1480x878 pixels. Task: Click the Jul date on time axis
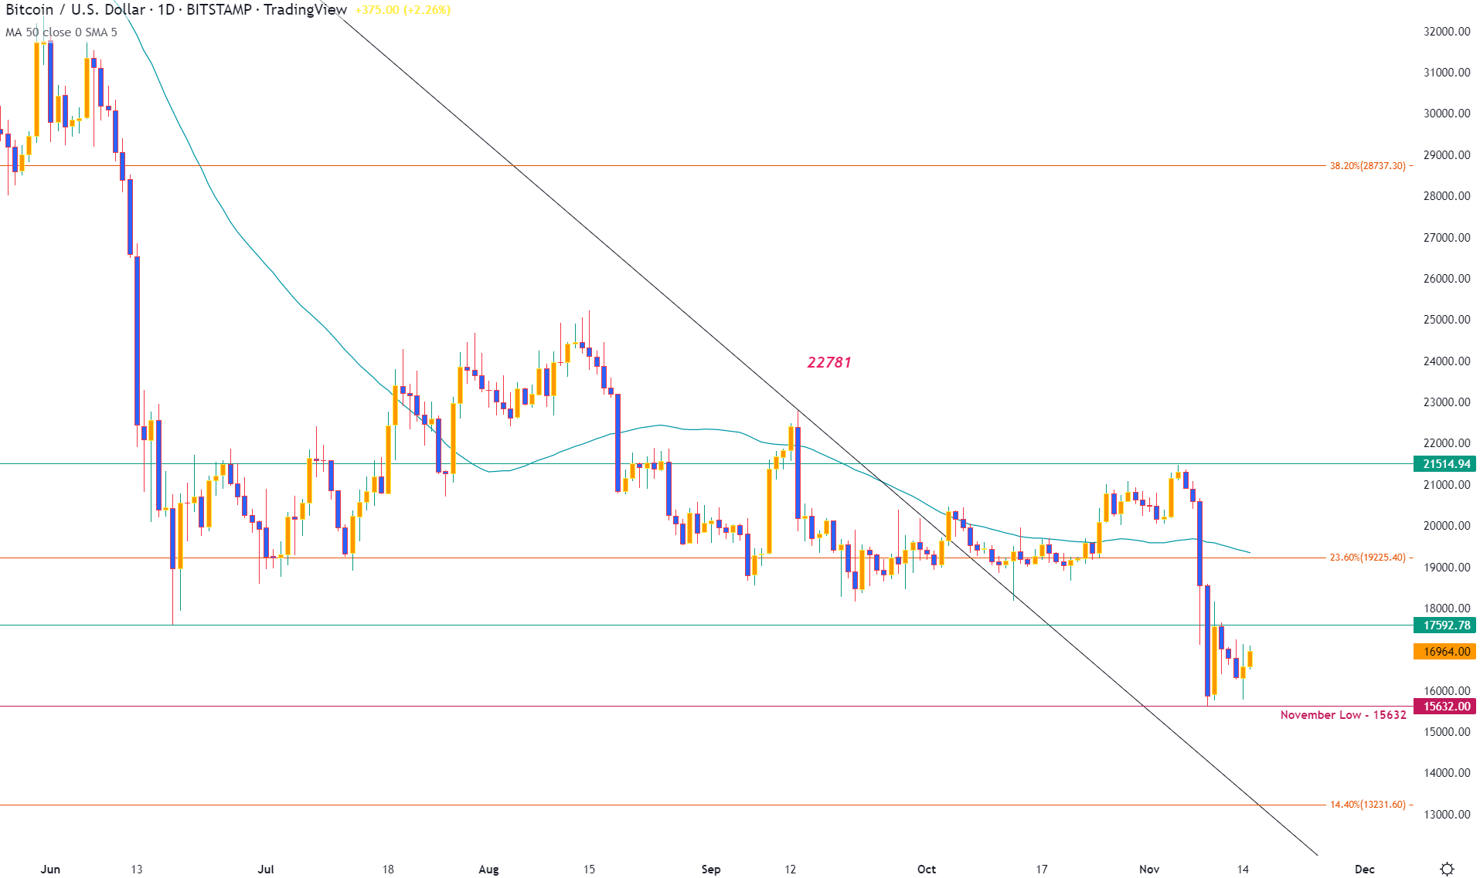pos(266,870)
